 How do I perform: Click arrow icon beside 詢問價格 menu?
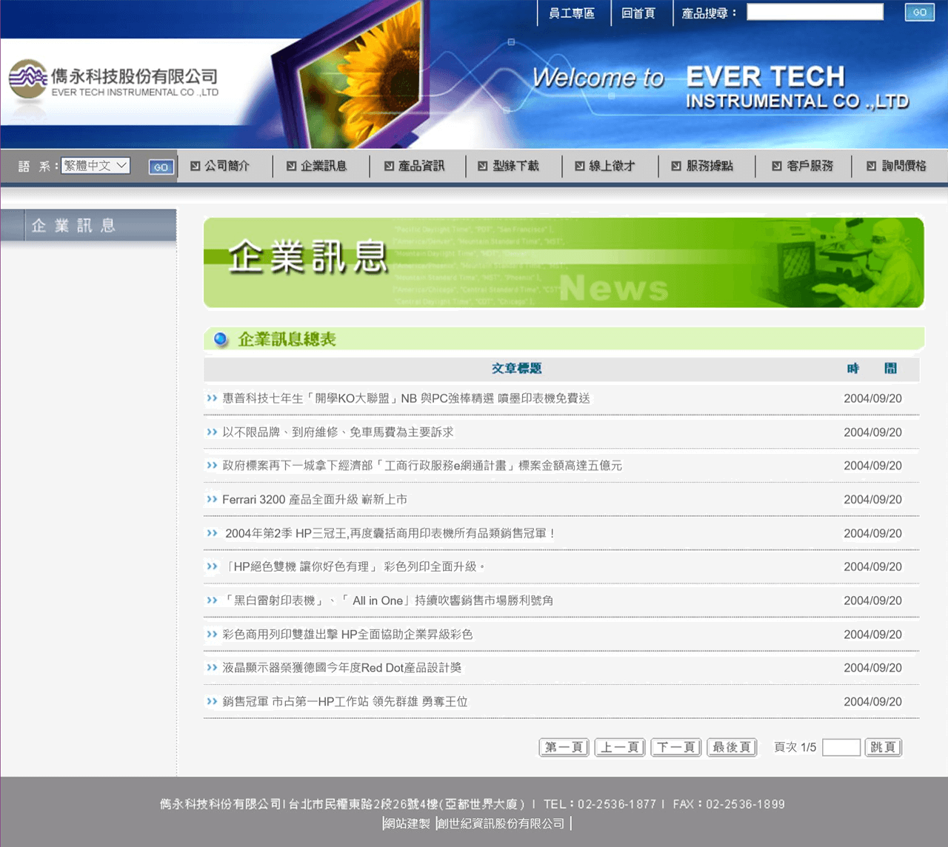871,167
